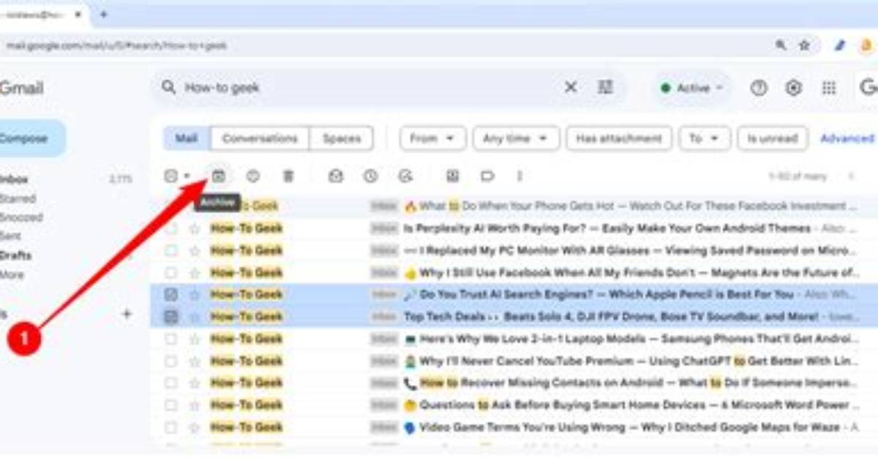This screenshot has width=878, height=459.
Task: Open the Move to icon
Action: pos(452,176)
